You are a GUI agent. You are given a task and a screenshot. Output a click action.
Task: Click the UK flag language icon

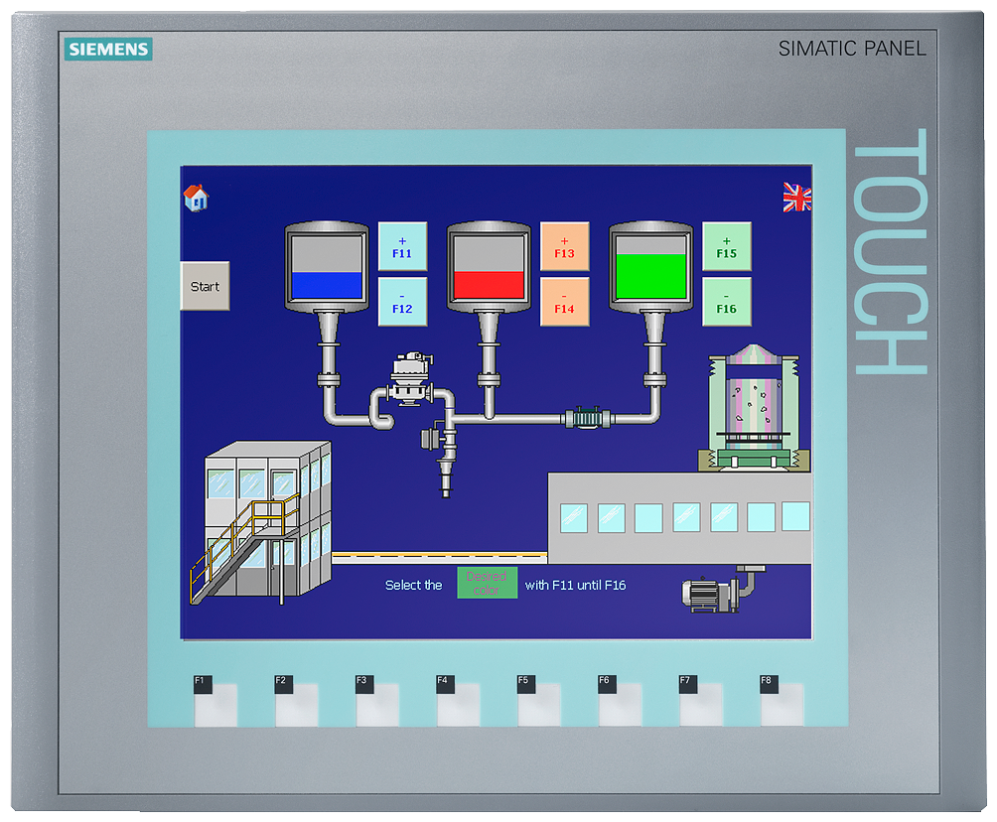pyautogui.click(x=796, y=198)
